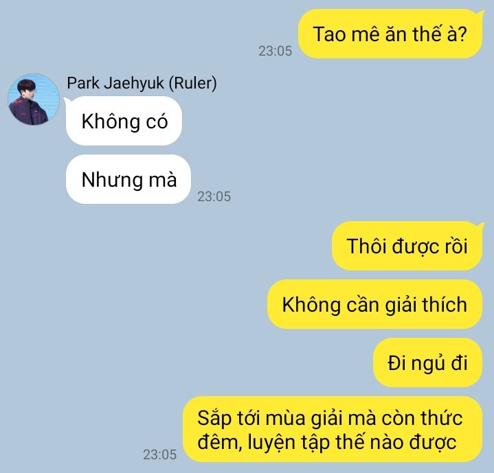
Task: Select the 'Tao mê ăn thế à?' message
Action: coord(390,34)
